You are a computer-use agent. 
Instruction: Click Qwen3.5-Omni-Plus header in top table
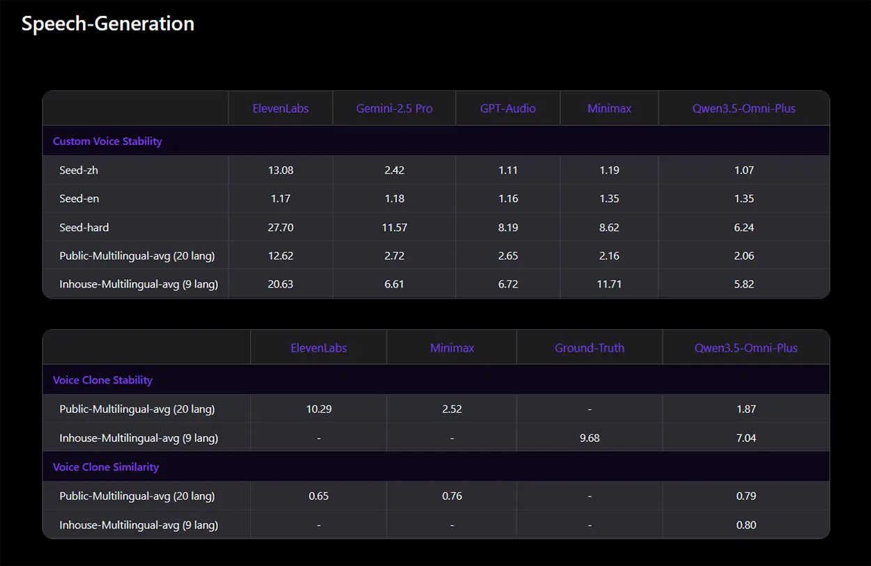pyautogui.click(x=743, y=109)
